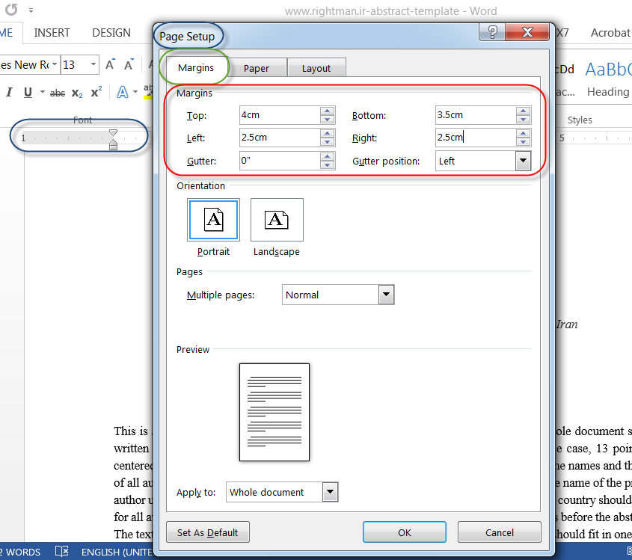
Task: Confirm the dialog with OK
Action: 405,532
